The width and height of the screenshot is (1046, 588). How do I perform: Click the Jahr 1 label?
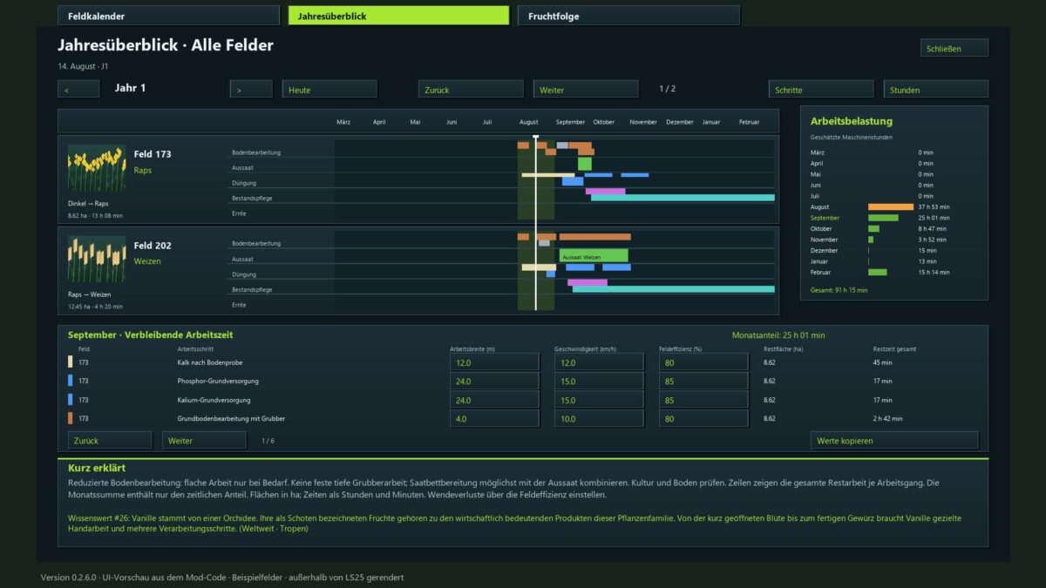click(x=131, y=88)
